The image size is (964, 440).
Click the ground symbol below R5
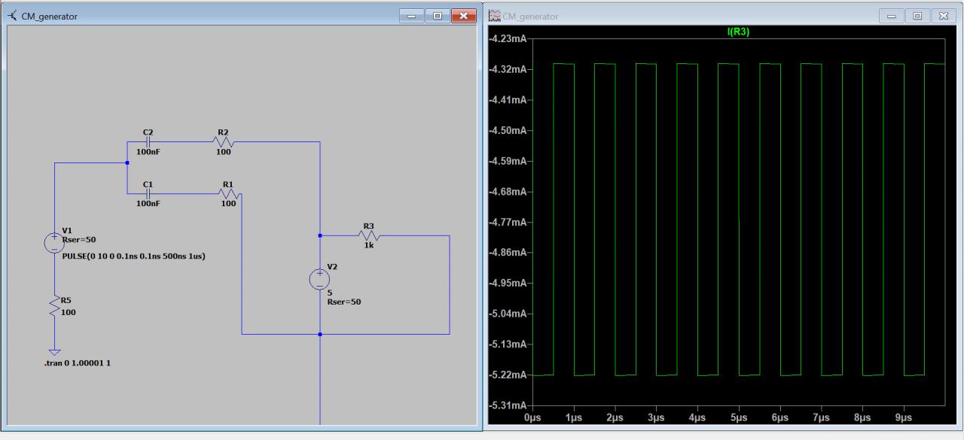coord(54,351)
